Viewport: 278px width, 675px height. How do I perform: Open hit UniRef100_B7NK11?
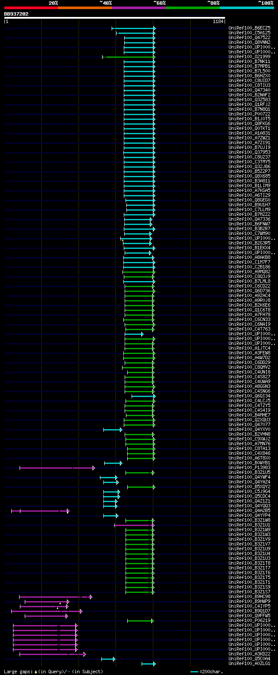249,61
